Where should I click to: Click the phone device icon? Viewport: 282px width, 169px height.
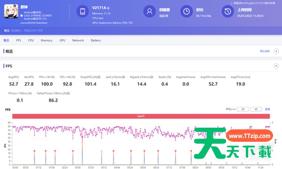83,11
